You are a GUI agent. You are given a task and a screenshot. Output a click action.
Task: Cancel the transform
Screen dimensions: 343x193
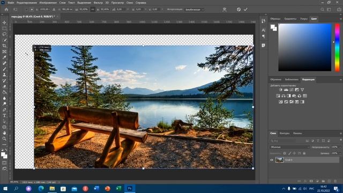(x=238, y=10)
